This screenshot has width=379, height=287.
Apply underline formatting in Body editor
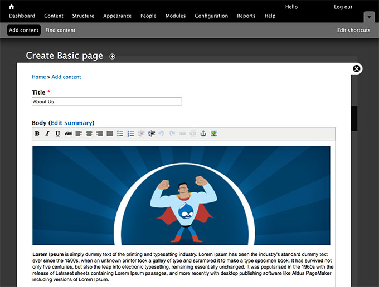[57, 133]
